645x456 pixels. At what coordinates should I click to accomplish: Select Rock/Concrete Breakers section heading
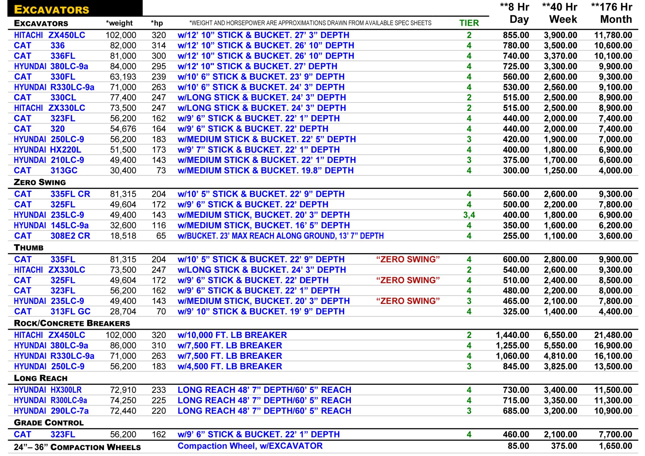point(72,323)
